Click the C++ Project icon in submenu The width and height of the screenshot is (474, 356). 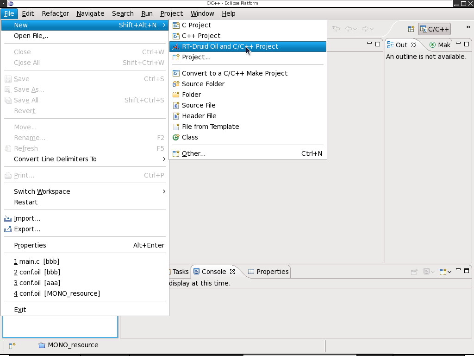176,36
